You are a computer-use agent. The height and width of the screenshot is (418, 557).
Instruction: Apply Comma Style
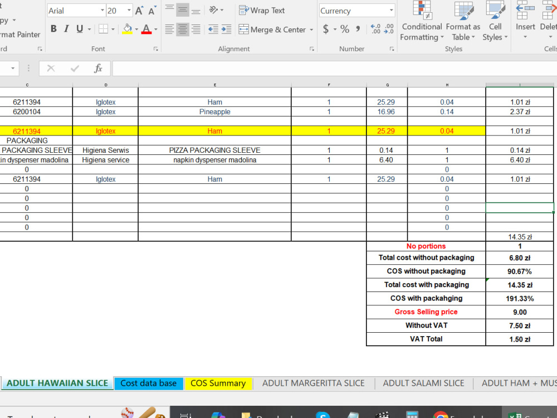(358, 29)
